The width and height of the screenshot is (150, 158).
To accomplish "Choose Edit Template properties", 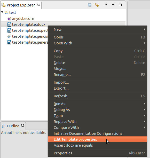I will point(97,140).
